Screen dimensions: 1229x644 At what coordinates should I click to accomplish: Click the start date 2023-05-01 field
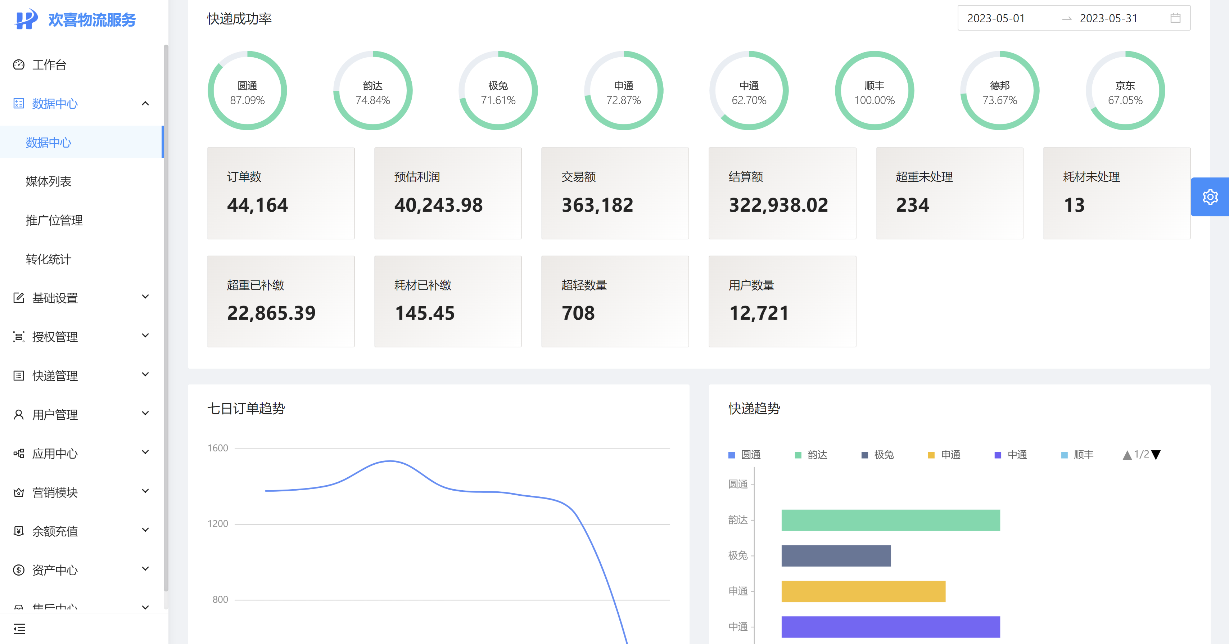coord(996,18)
